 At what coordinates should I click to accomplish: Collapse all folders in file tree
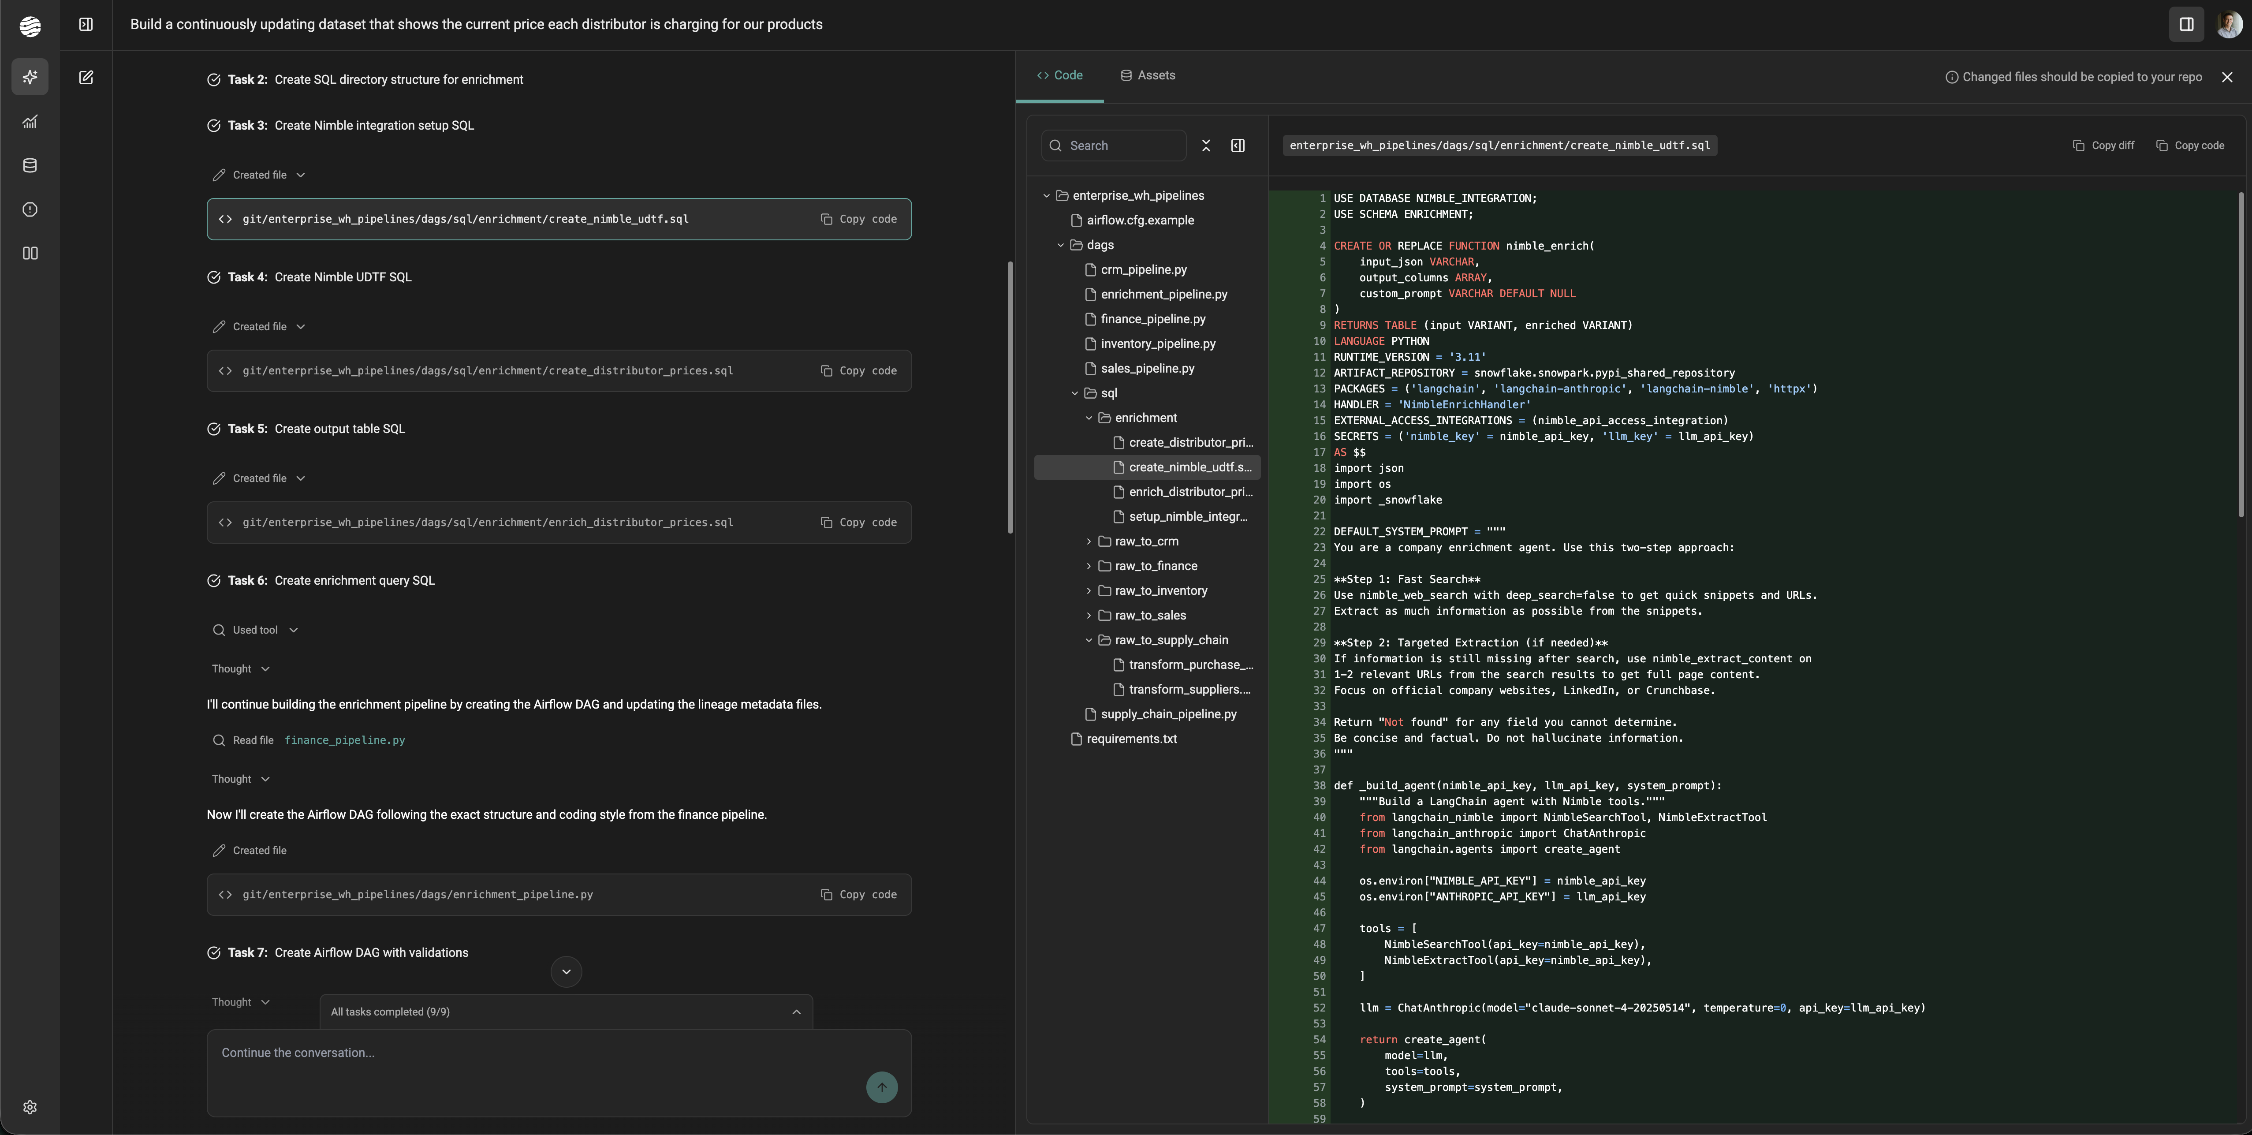pos(1205,145)
